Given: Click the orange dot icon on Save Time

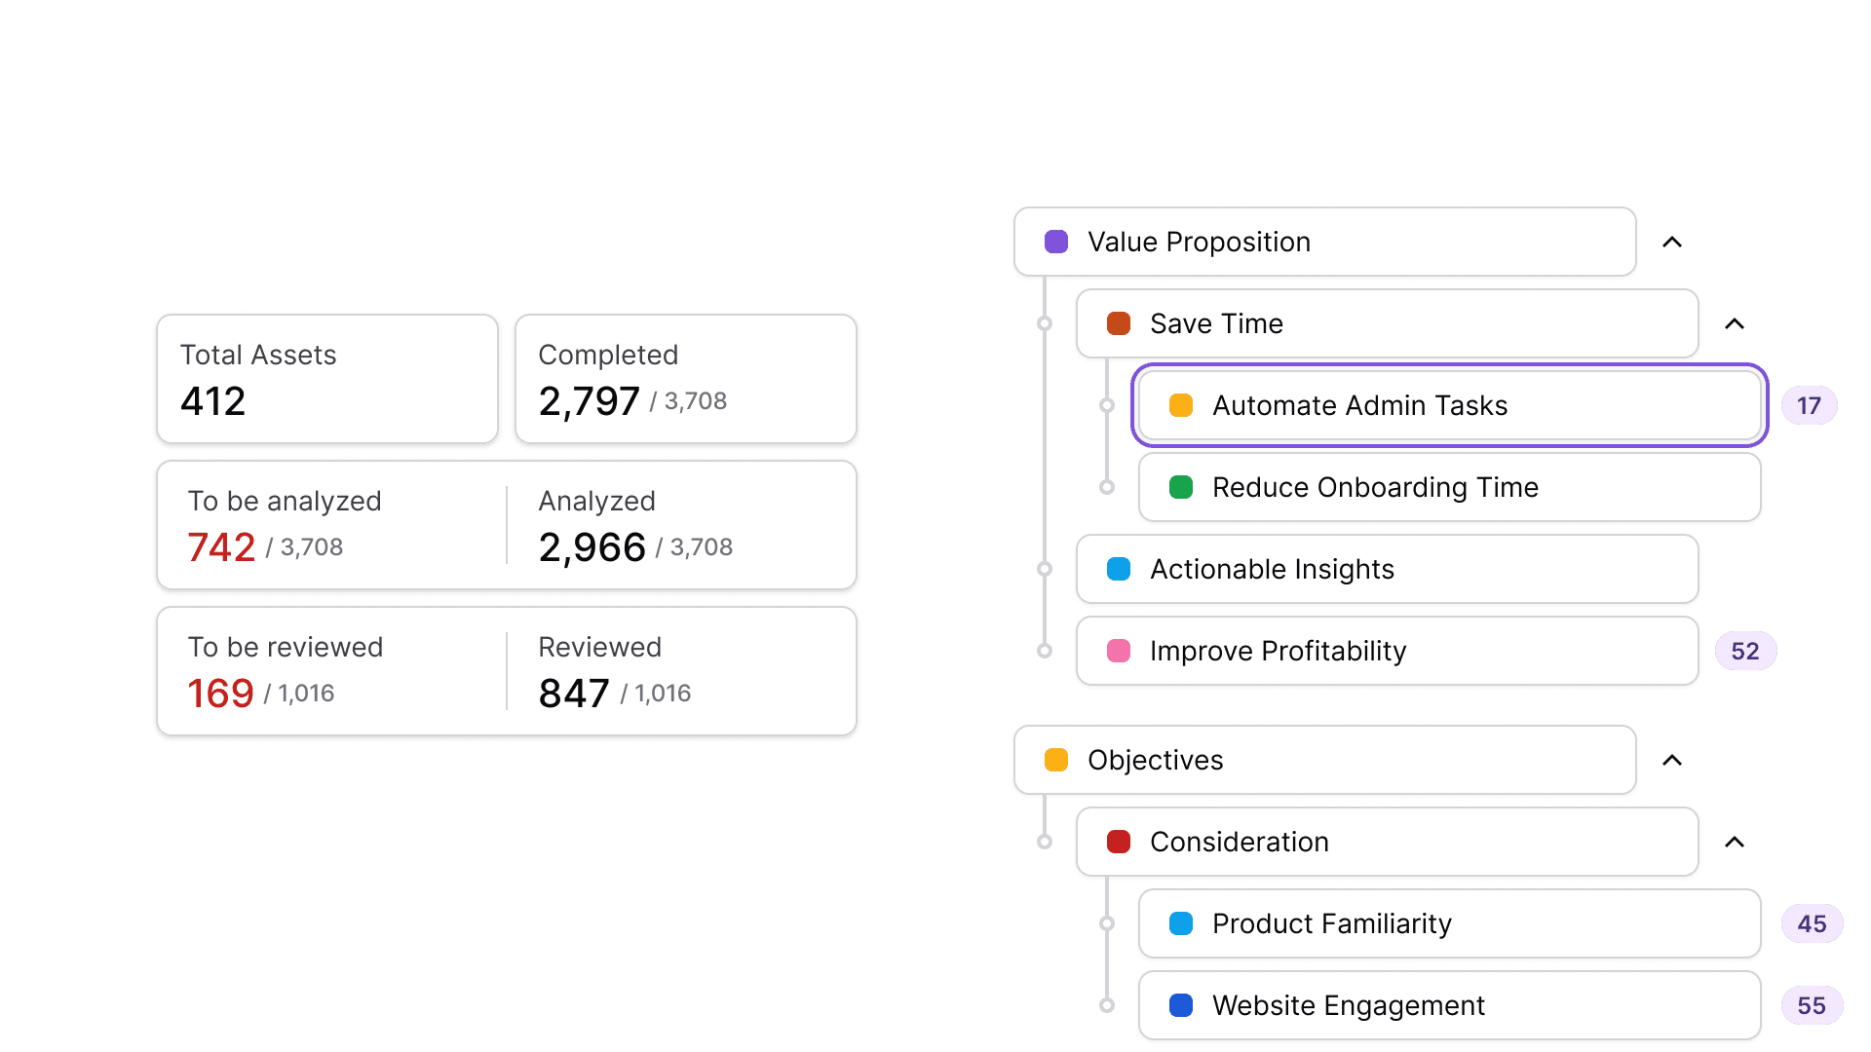Looking at the screenshot, I should coord(1118,323).
